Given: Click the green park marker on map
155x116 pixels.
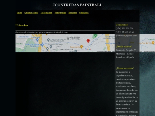Looking at the screenshot, I should pyautogui.click(x=95, y=36).
